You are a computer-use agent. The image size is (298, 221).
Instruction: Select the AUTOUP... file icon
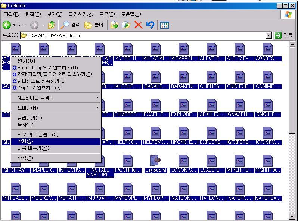point(127,77)
